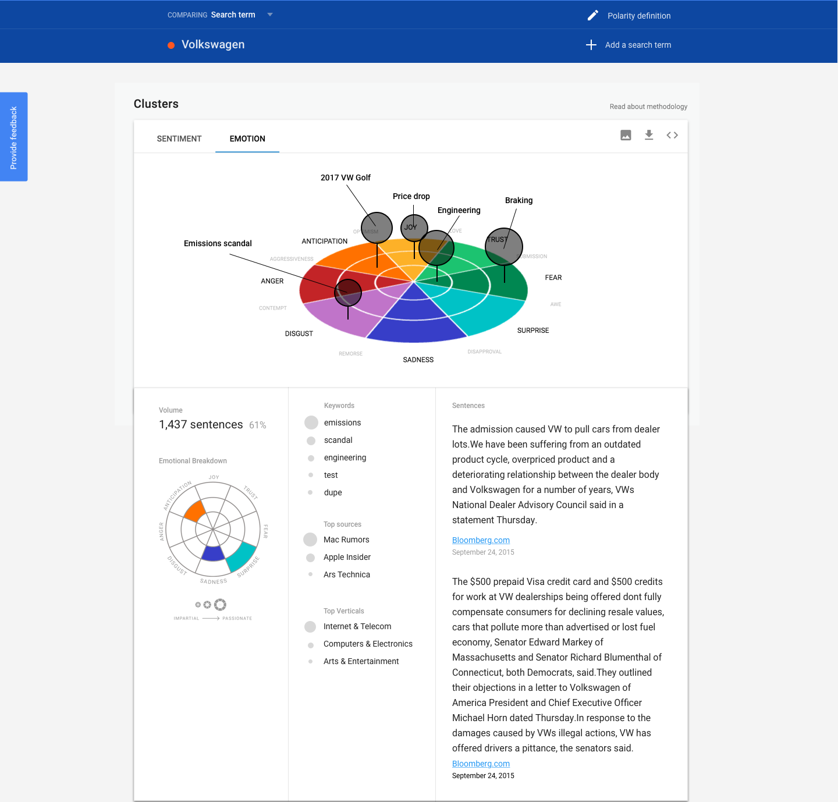Screen dimensions: 838x802
Task: Click the orange Volkswagen color dot
Action: click(x=171, y=45)
